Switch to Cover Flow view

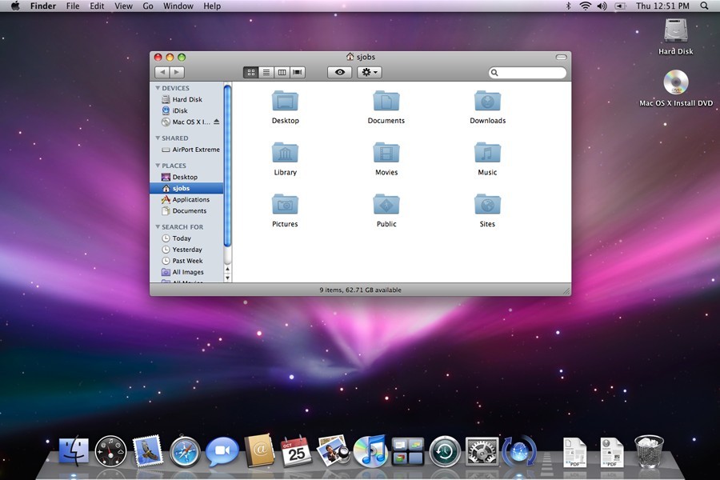click(297, 72)
